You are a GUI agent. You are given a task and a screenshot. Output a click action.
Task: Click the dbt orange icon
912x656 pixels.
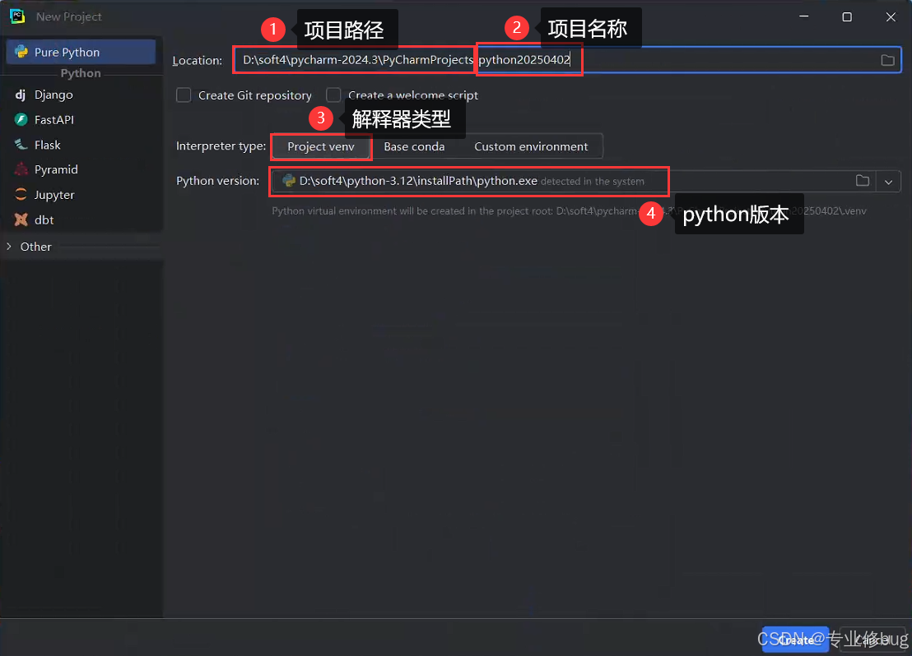click(x=21, y=219)
